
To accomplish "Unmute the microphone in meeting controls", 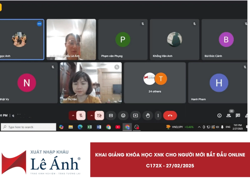I will (81, 116).
